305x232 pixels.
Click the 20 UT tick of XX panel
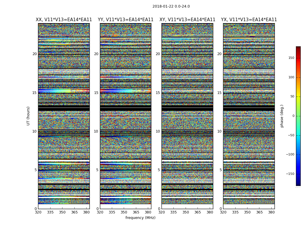35,54
